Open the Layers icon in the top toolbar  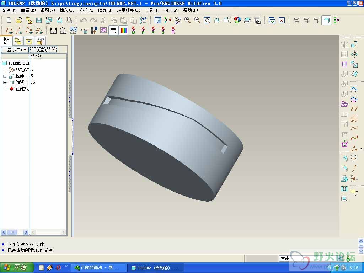tap(247, 20)
